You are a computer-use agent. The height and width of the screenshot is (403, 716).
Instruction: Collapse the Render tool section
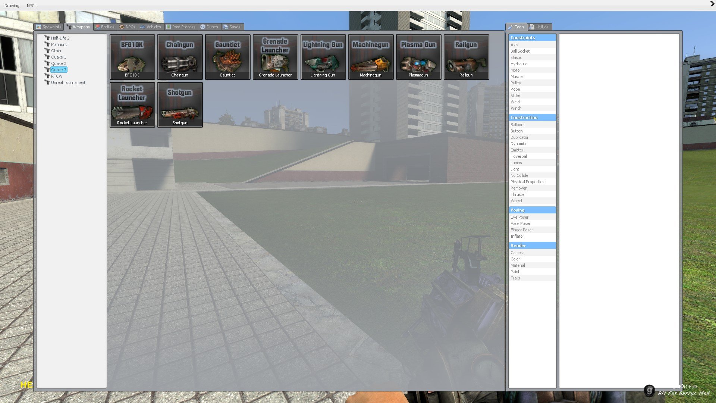(x=532, y=246)
